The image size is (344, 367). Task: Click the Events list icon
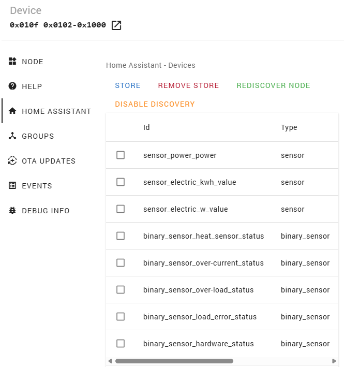[x=13, y=186]
